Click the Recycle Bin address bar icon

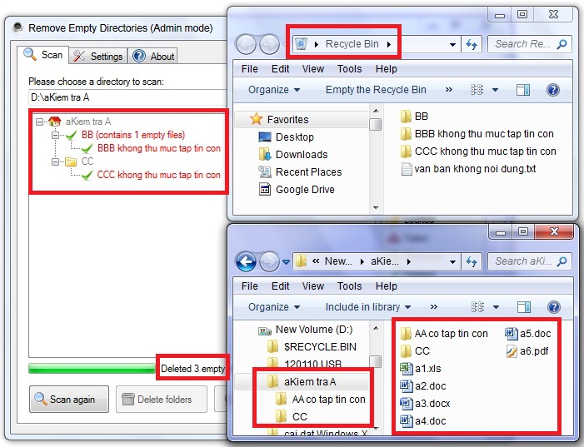coord(301,44)
